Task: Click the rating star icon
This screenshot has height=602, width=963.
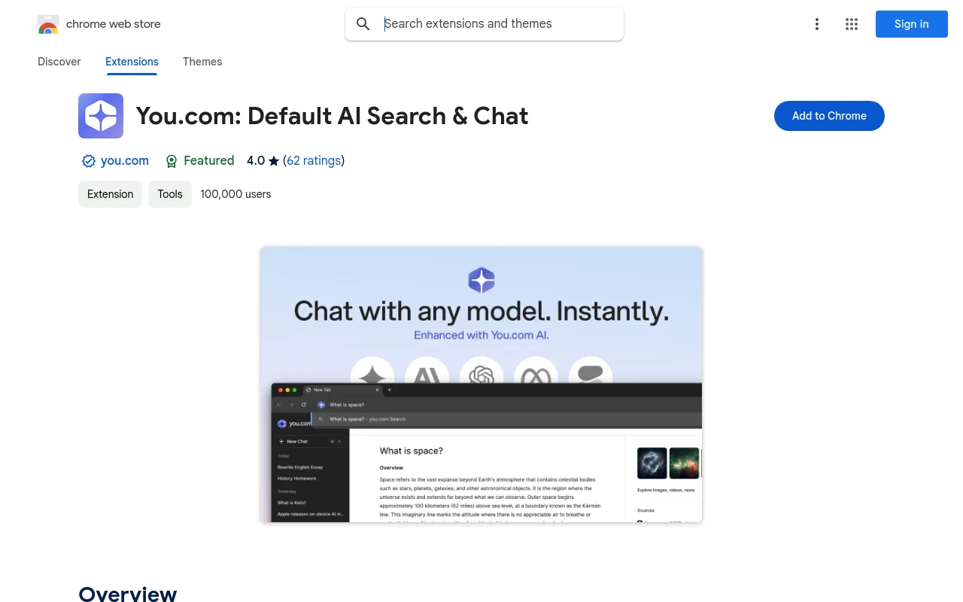Action: pos(274,161)
